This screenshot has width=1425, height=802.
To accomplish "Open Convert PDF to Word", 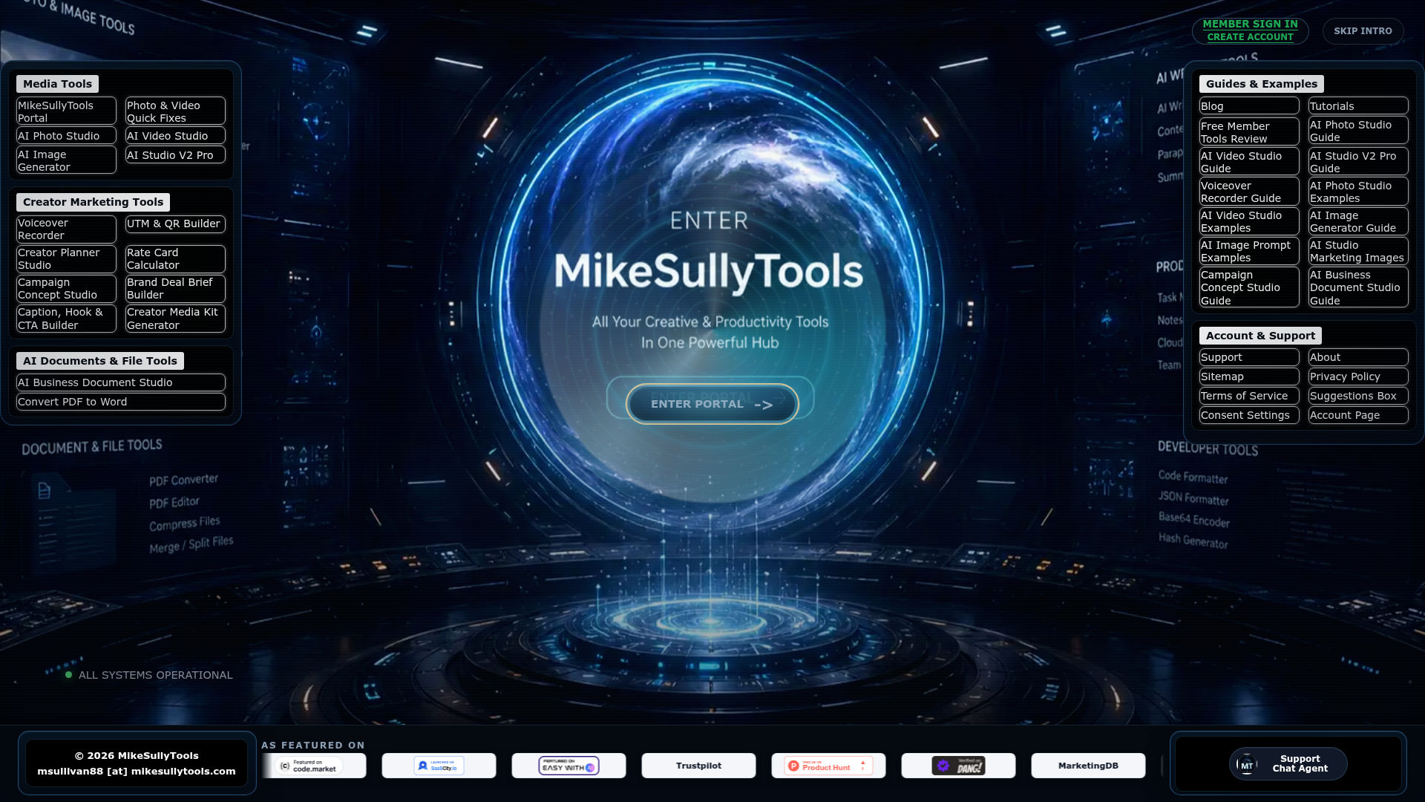I will click(x=121, y=402).
